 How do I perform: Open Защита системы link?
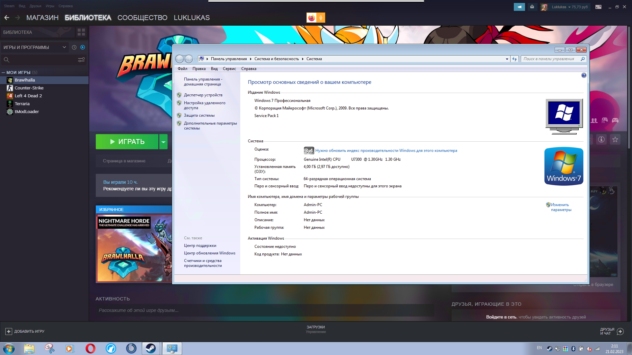click(199, 115)
